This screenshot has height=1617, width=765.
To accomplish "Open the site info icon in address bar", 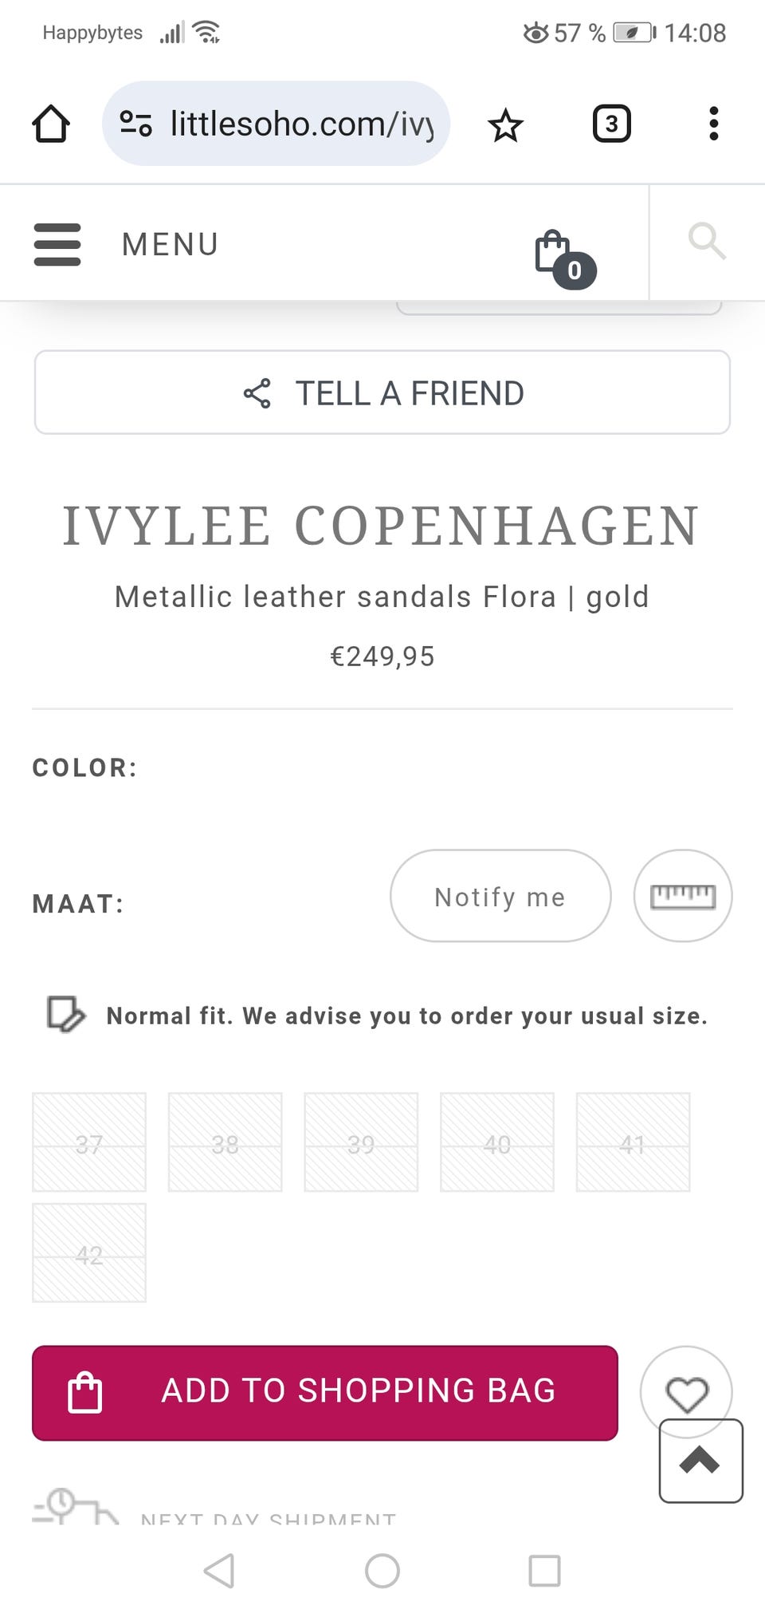I will [x=135, y=124].
